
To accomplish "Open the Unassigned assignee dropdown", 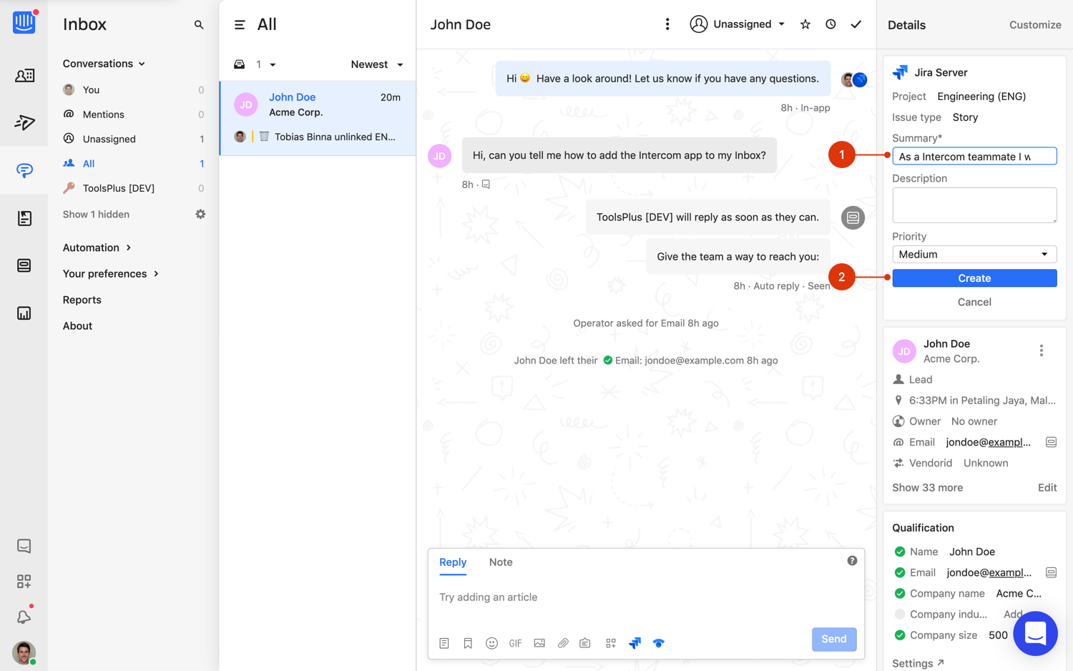I will (738, 24).
